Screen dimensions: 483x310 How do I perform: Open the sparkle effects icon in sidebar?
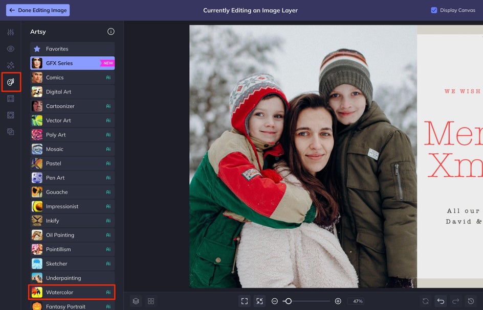point(11,65)
